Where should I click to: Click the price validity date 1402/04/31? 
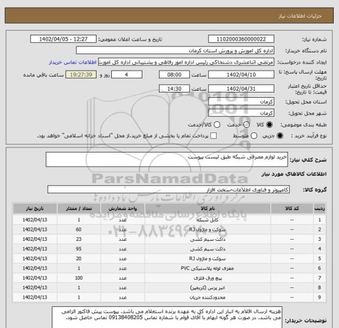tap(241, 89)
